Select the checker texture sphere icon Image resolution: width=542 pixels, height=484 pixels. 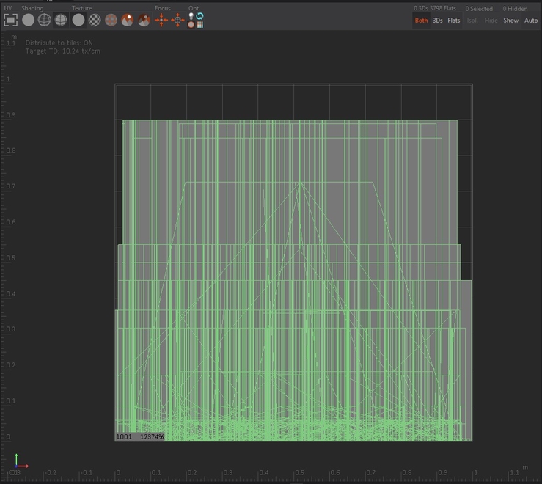pyautogui.click(x=95, y=20)
